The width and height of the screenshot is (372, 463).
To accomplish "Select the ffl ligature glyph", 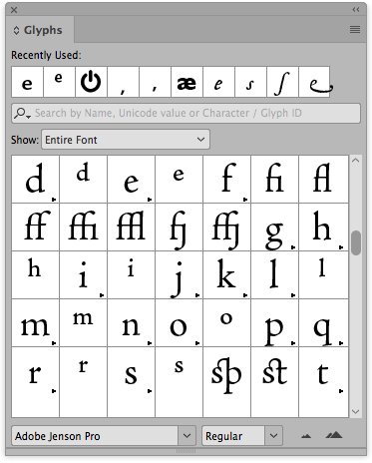I will tap(131, 227).
